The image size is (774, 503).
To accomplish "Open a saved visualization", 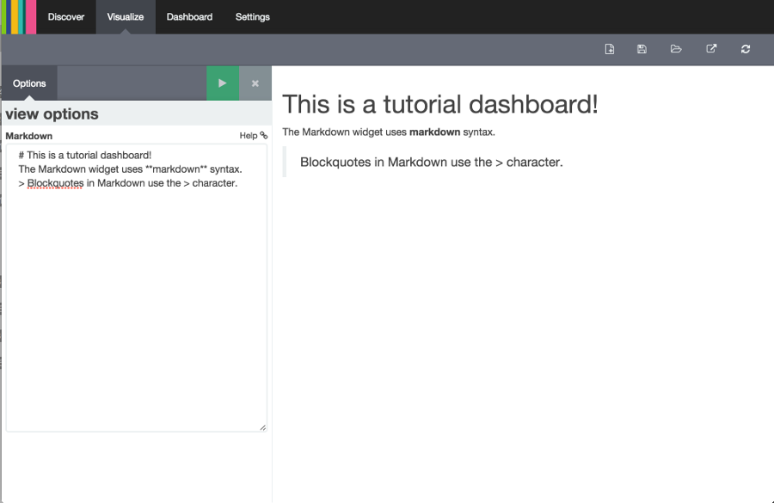I will point(676,49).
